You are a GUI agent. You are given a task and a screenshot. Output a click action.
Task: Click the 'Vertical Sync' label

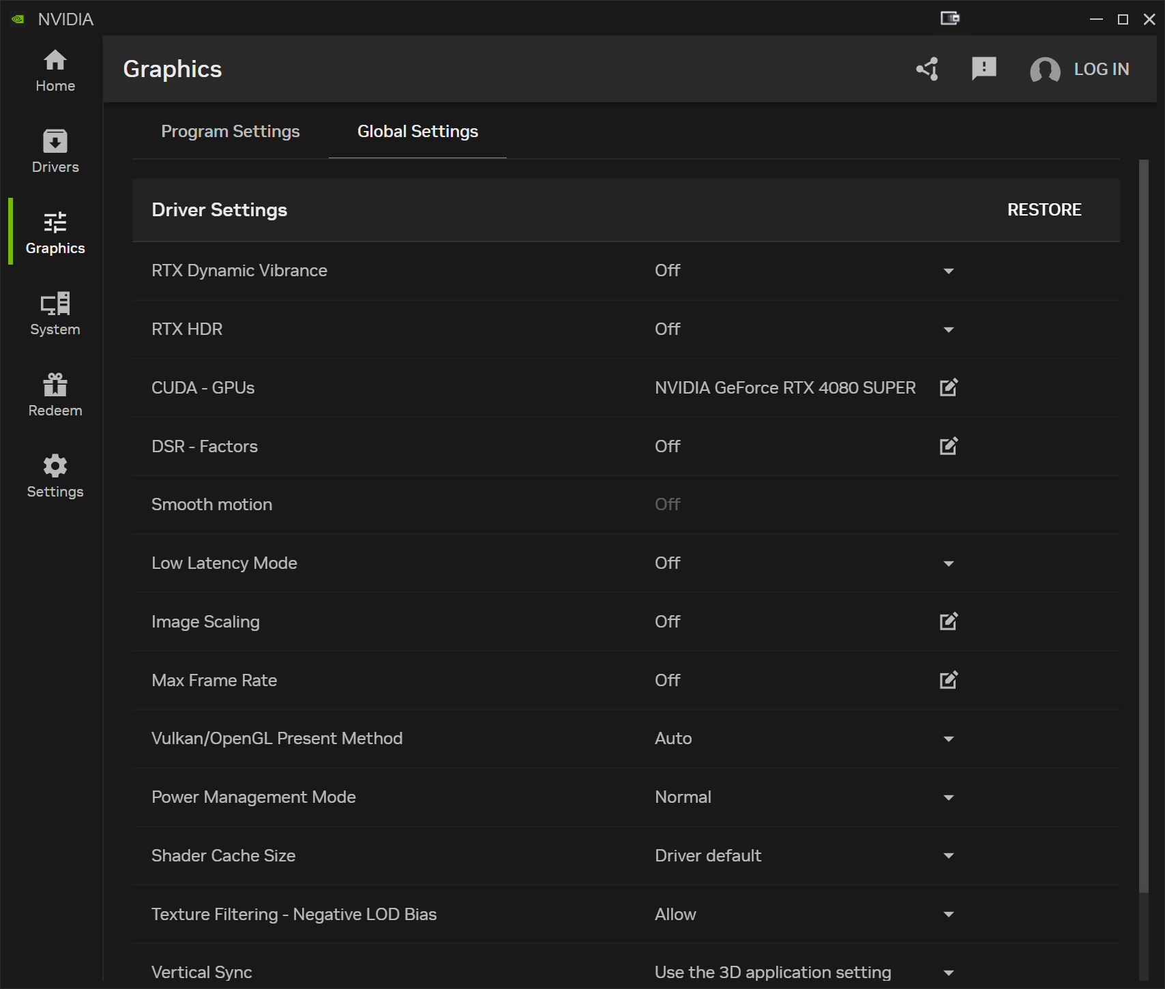[x=201, y=973]
